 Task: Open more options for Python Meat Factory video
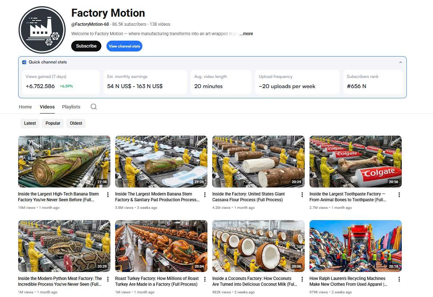[108, 279]
